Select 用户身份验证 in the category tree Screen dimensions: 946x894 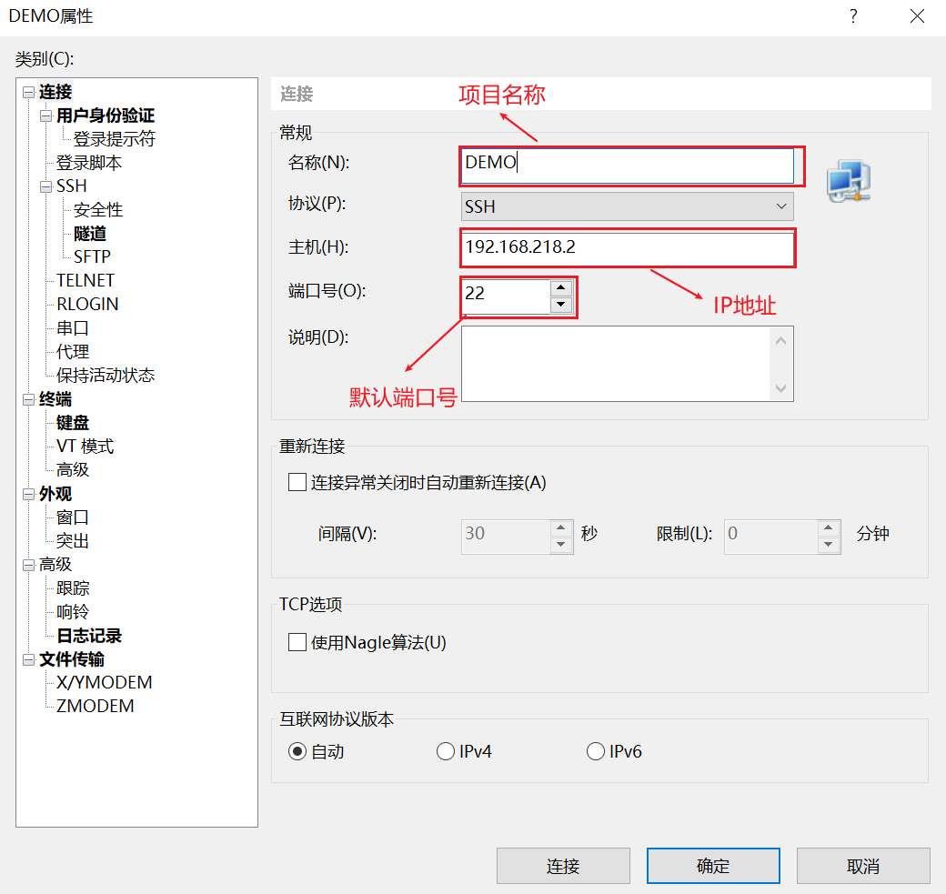tap(106, 116)
